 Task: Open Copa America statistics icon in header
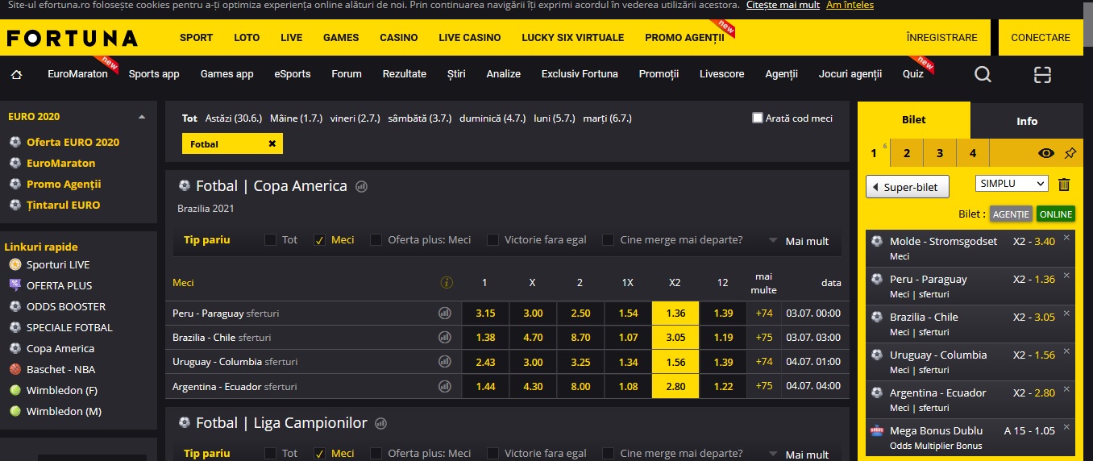(362, 186)
